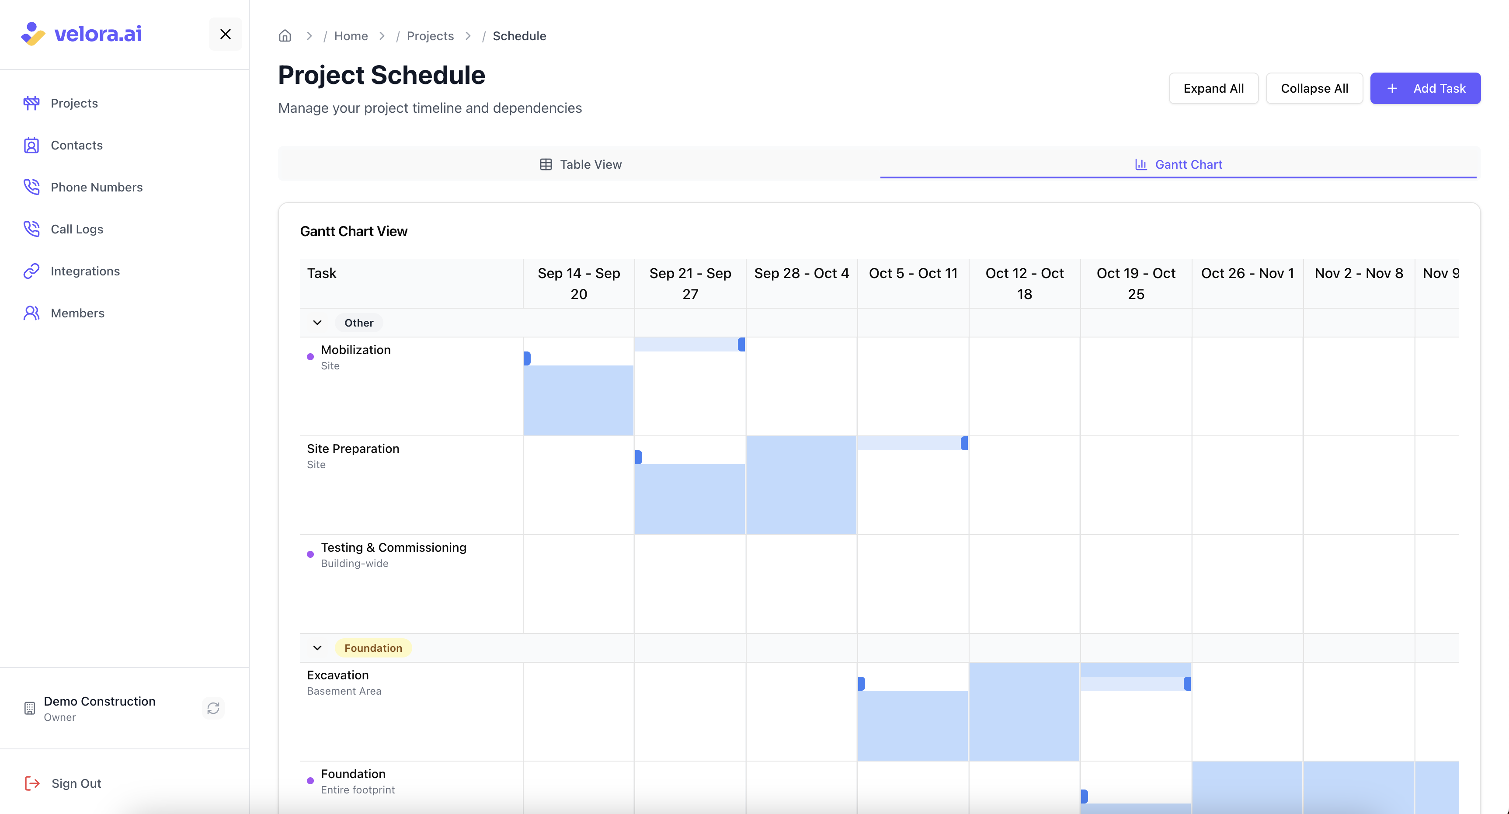Click the Contacts badge icon
This screenshot has height=814, width=1509.
(x=31, y=145)
